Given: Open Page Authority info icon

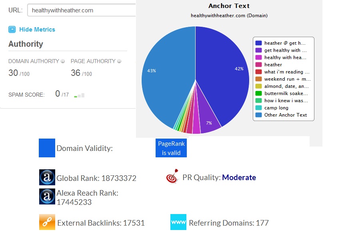Looking at the screenshot, I should (119, 61).
